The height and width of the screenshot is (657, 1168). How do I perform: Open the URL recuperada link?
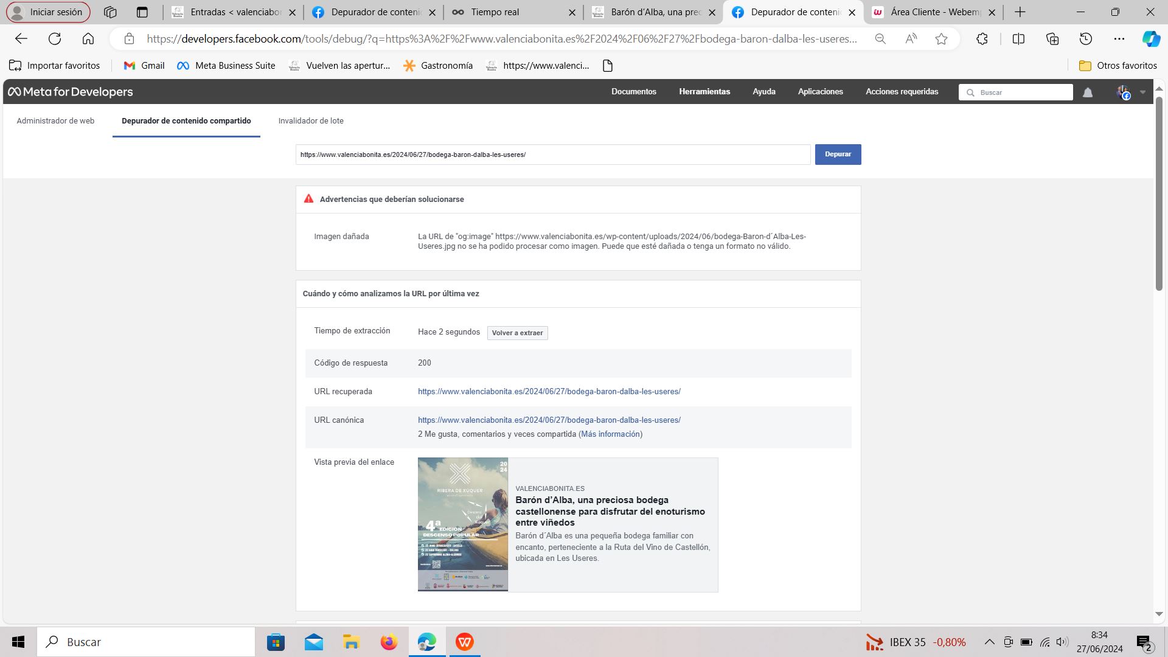549,392
